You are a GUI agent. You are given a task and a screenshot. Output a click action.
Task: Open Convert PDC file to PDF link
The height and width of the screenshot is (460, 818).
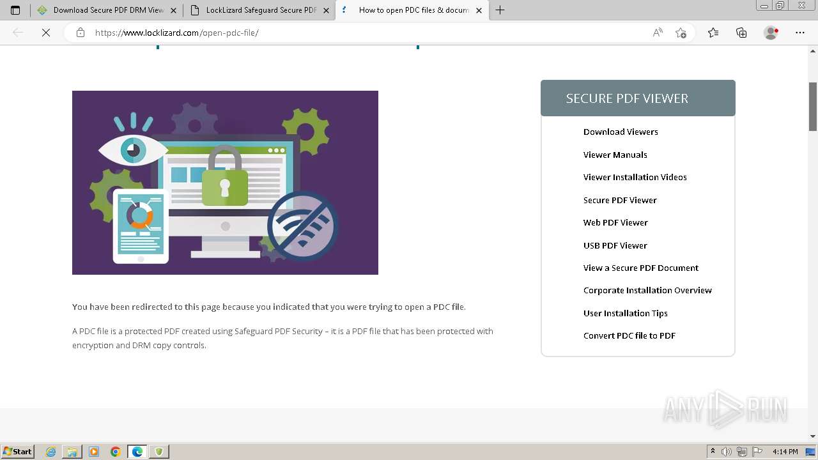pyautogui.click(x=629, y=335)
